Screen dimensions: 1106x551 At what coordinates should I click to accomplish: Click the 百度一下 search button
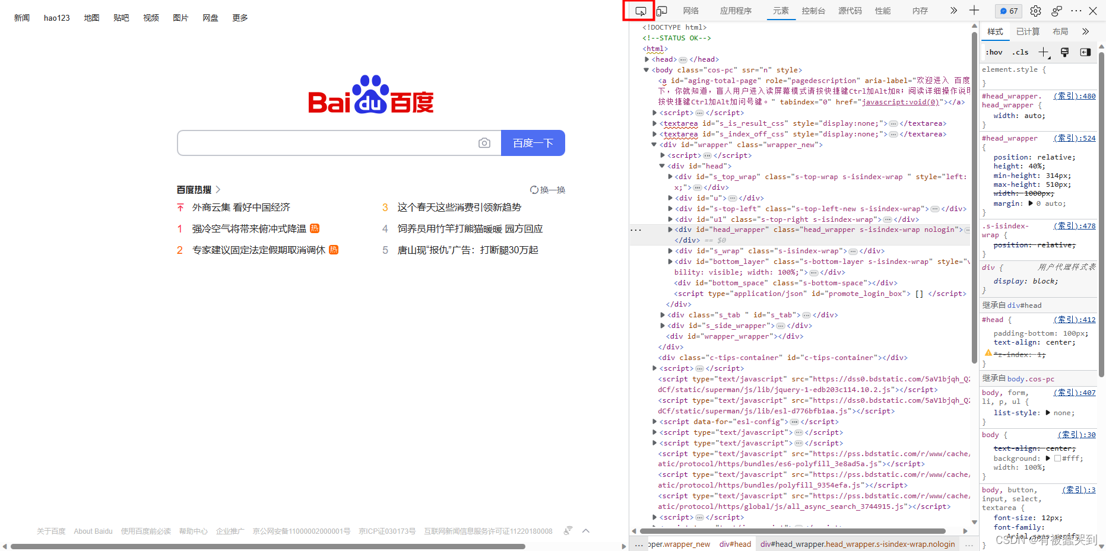(x=533, y=143)
